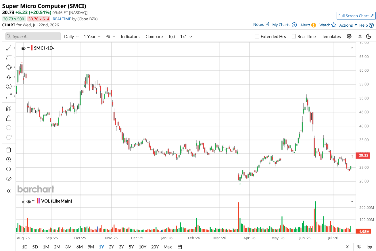This screenshot has height=251, width=376.
Task: Open the Daily frequency dropdown
Action: tap(71, 36)
